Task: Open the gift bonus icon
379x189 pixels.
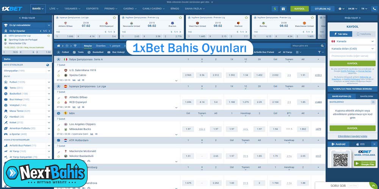Action: coord(283,9)
